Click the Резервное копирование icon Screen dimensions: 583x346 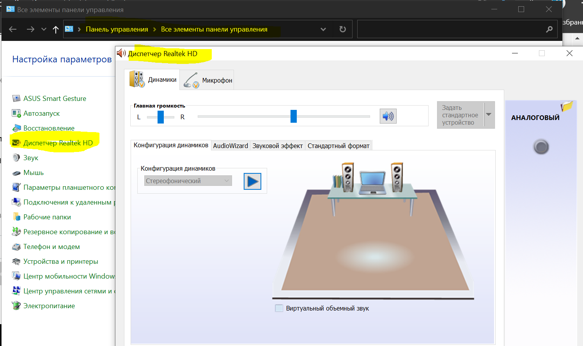click(x=16, y=232)
